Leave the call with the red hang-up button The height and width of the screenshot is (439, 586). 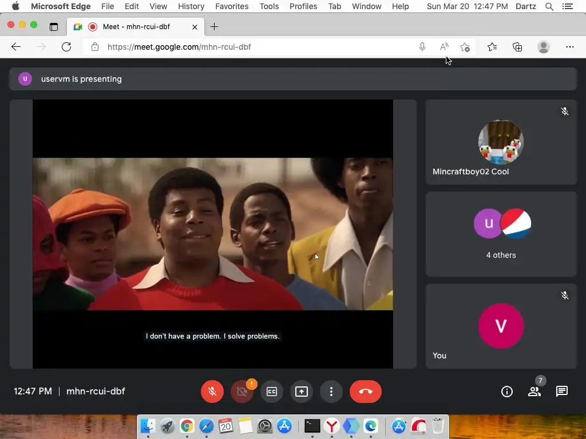pos(366,391)
